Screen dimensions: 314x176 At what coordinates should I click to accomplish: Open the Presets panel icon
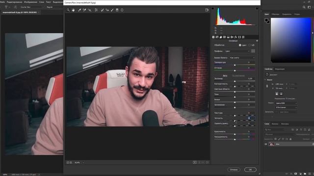[x=243, y=37]
